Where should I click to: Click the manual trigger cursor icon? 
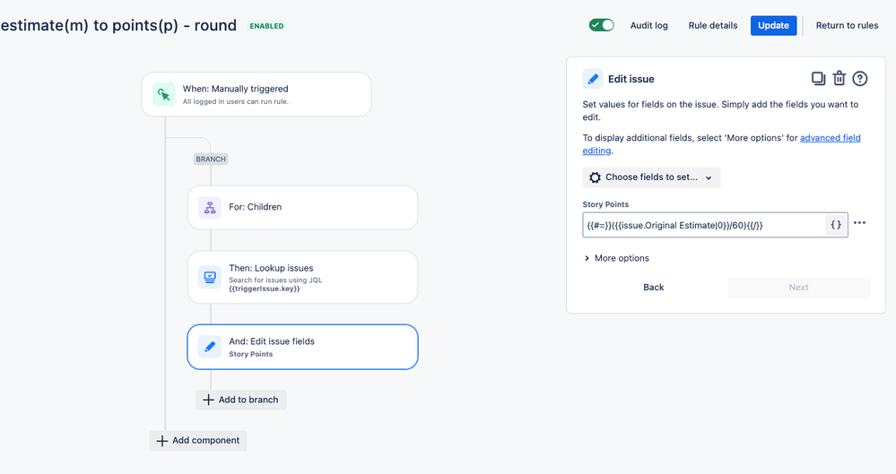point(163,94)
